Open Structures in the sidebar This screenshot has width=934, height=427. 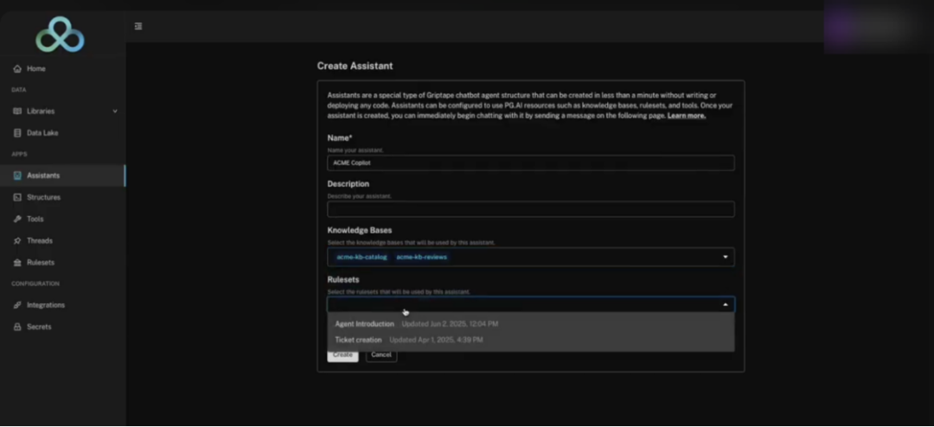62,197
